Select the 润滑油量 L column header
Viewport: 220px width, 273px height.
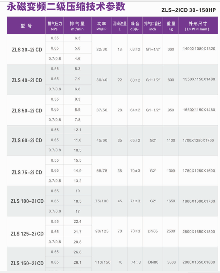[119, 26]
